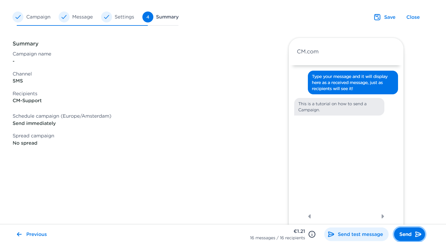
Task: Click the Send test message label
Action: click(x=360, y=234)
